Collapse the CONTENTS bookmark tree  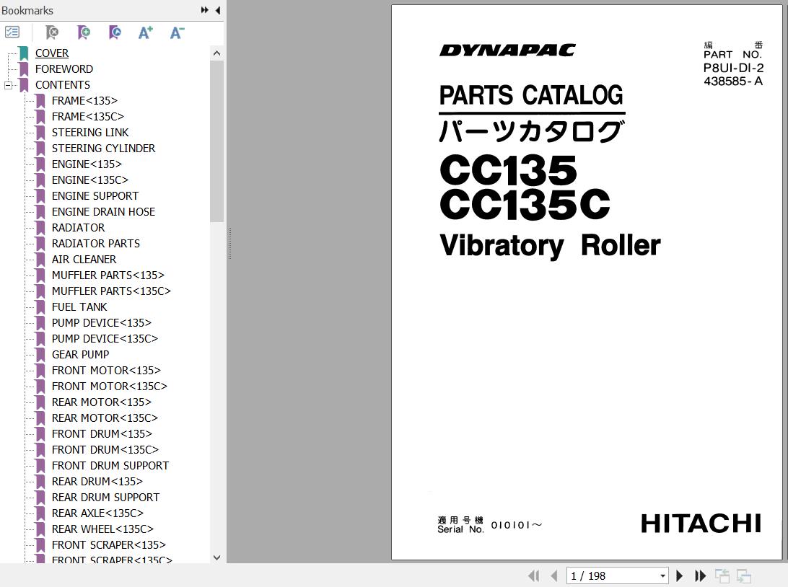click(8, 85)
